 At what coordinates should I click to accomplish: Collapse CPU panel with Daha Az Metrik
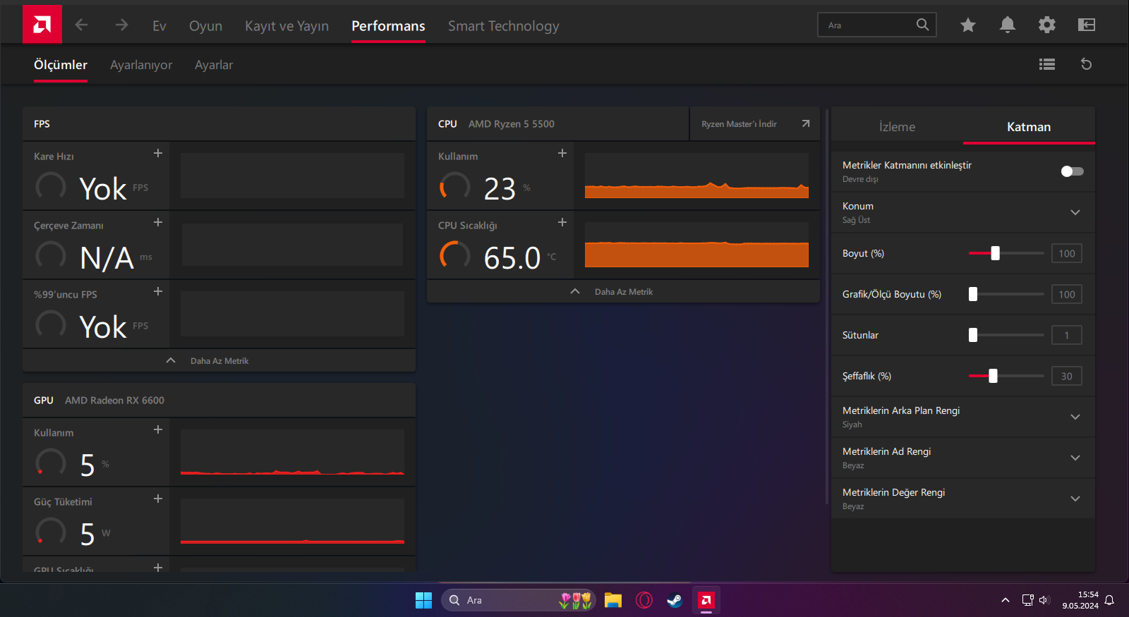623,291
